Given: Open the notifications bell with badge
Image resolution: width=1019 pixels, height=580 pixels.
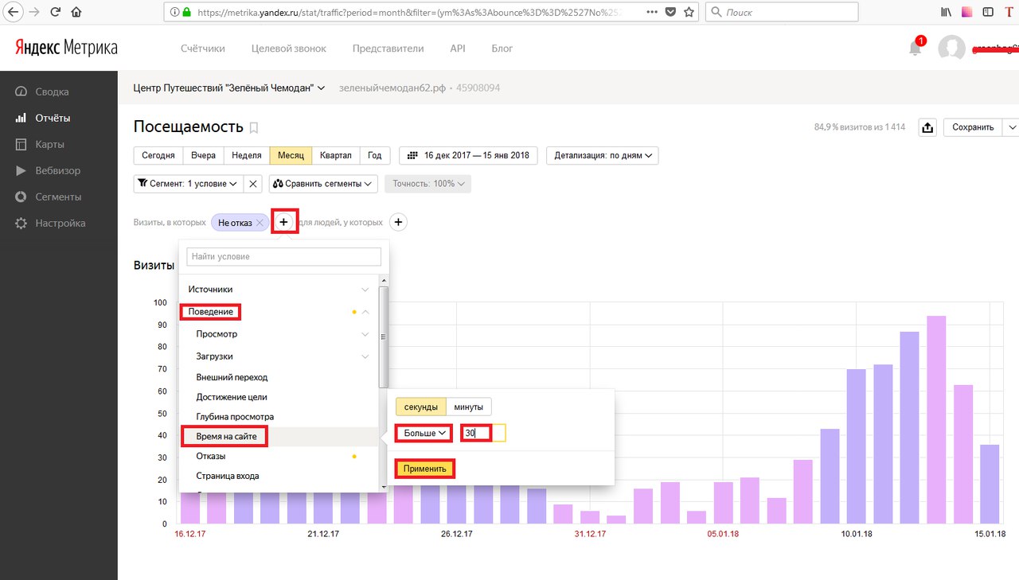Looking at the screenshot, I should point(916,48).
